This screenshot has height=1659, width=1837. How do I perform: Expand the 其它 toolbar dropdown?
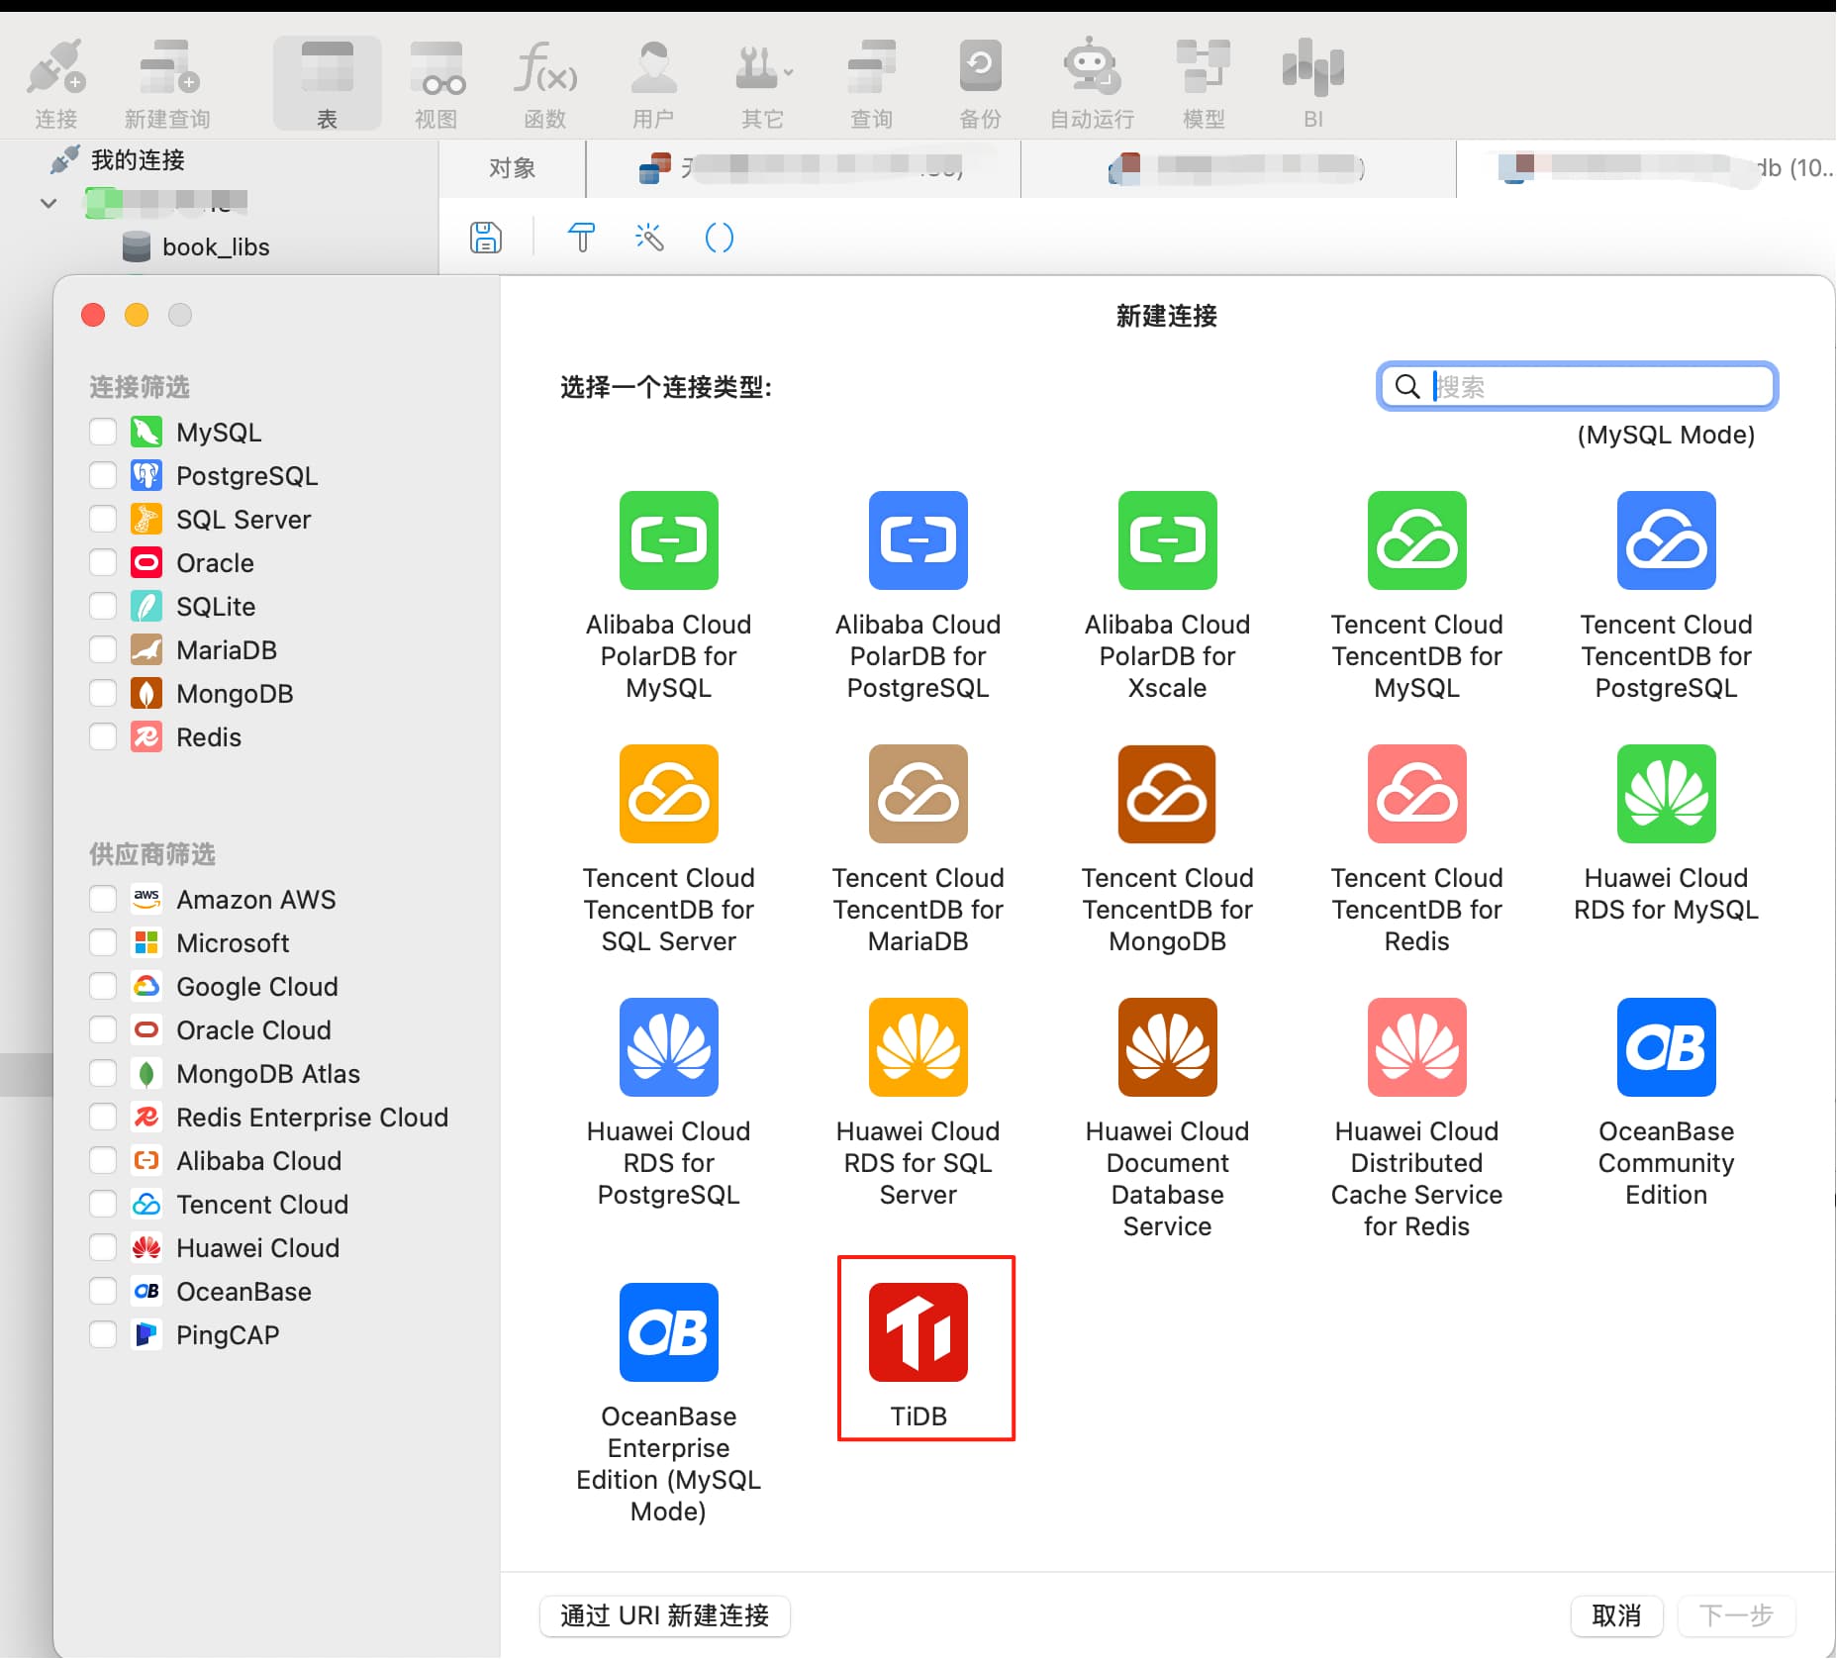click(x=762, y=84)
